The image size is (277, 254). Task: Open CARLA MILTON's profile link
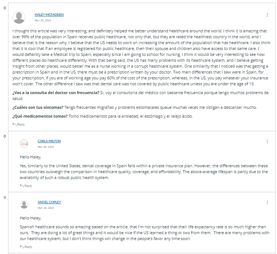click(x=49, y=141)
